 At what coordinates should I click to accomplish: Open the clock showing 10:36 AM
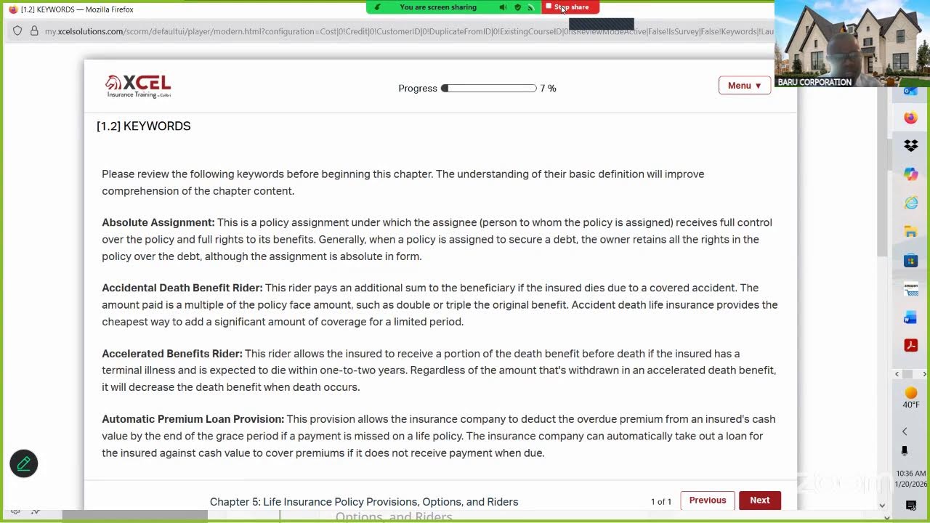click(x=911, y=479)
